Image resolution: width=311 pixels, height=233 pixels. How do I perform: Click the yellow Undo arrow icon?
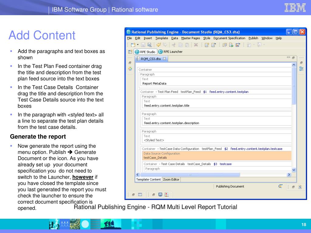(x=158, y=45)
